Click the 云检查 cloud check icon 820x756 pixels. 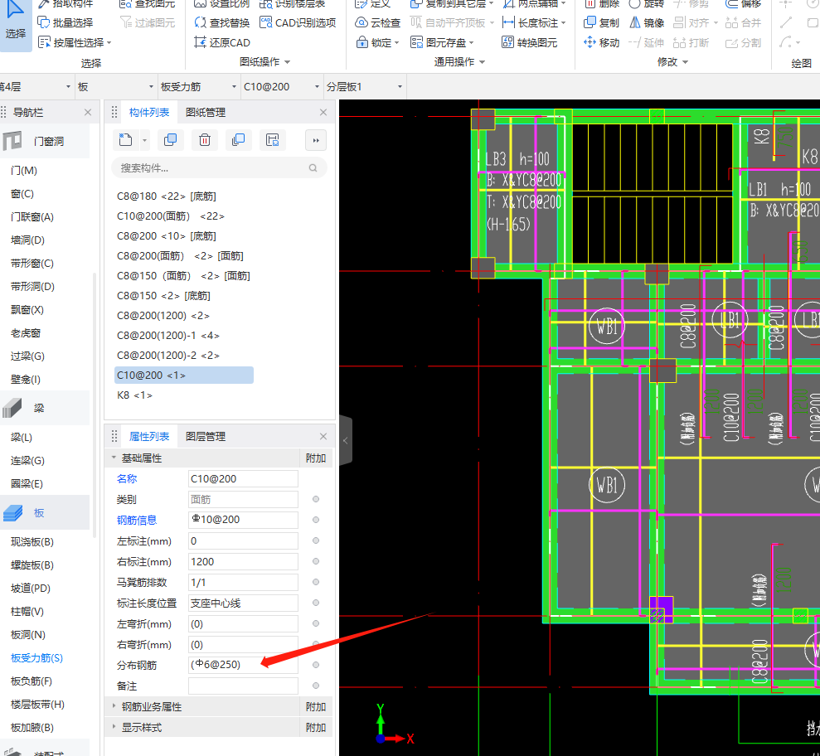361,22
